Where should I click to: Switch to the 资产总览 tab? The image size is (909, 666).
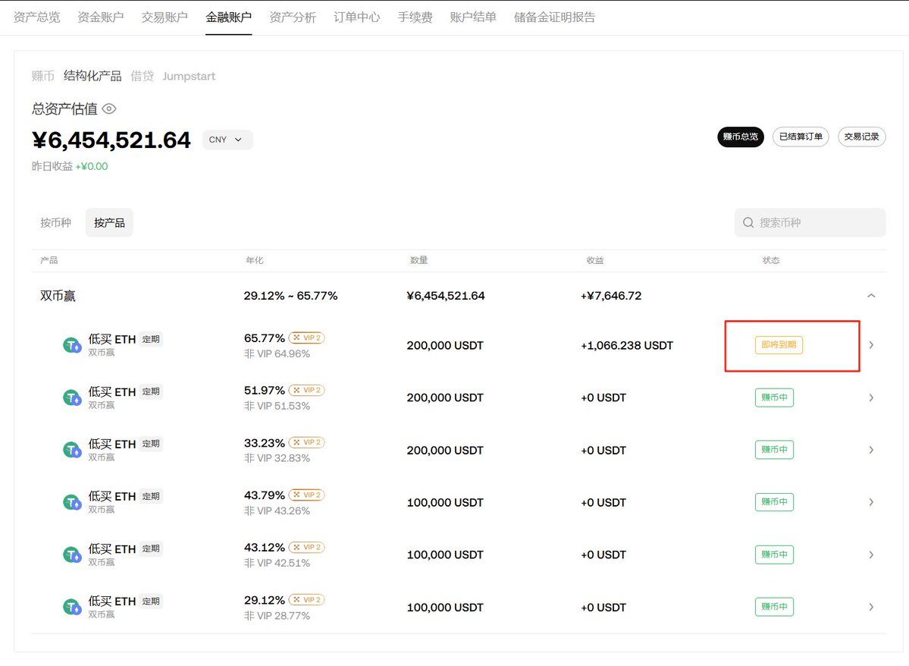36,17
